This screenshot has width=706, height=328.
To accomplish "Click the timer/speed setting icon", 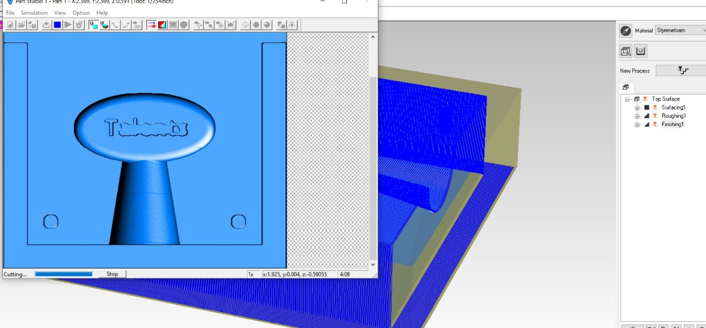I will coord(79,25).
